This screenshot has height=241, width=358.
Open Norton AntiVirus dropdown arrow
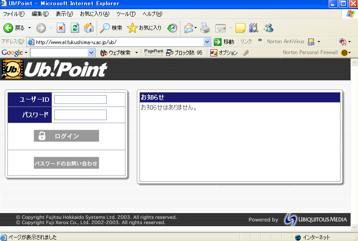point(319,42)
